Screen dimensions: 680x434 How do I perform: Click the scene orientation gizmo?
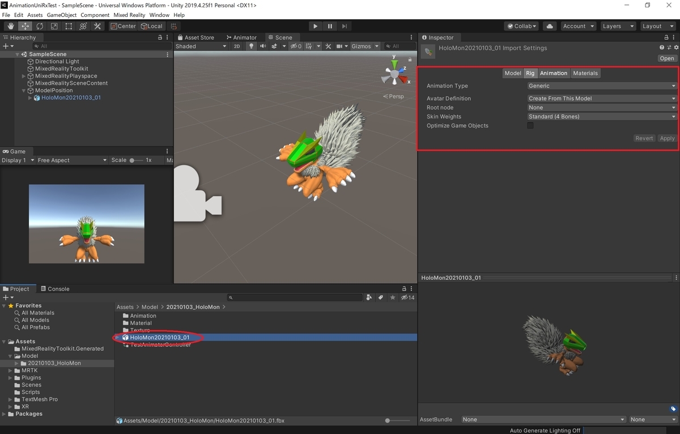tap(394, 73)
